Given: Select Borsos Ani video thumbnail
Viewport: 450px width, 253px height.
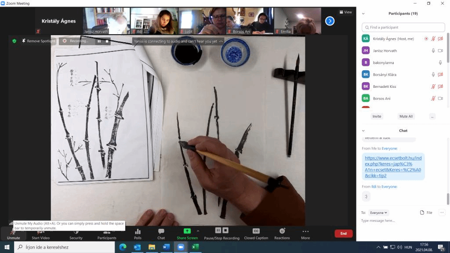Looking at the screenshot, I should pyautogui.click(x=250, y=21).
